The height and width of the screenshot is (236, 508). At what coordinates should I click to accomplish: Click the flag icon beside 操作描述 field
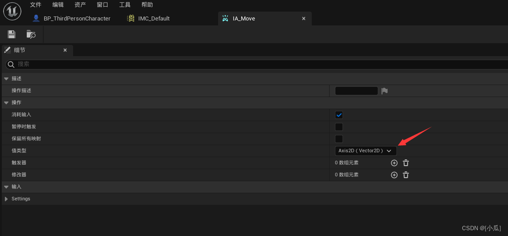384,91
